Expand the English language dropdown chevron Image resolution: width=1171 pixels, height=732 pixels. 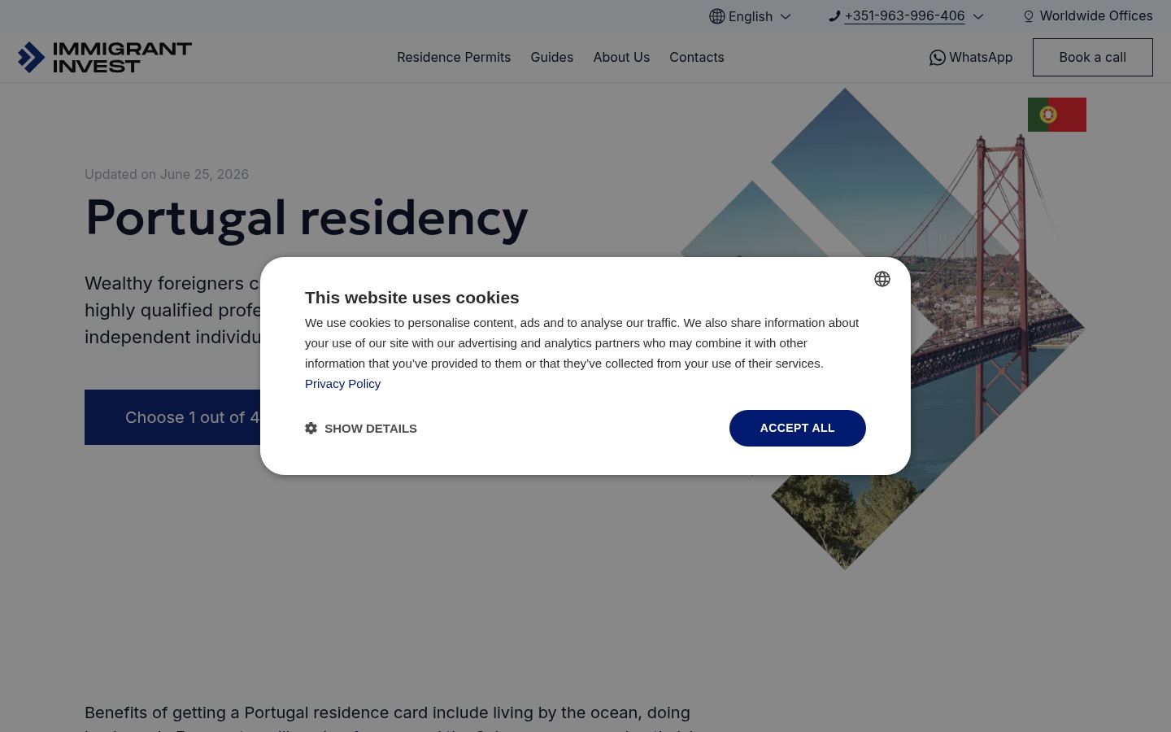[786, 16]
